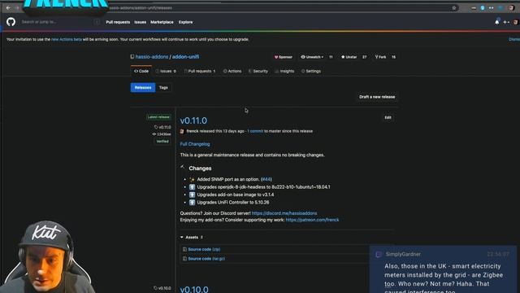Screen dimensions: 520x293
Task: Switch to the Actions tab
Action: point(232,71)
